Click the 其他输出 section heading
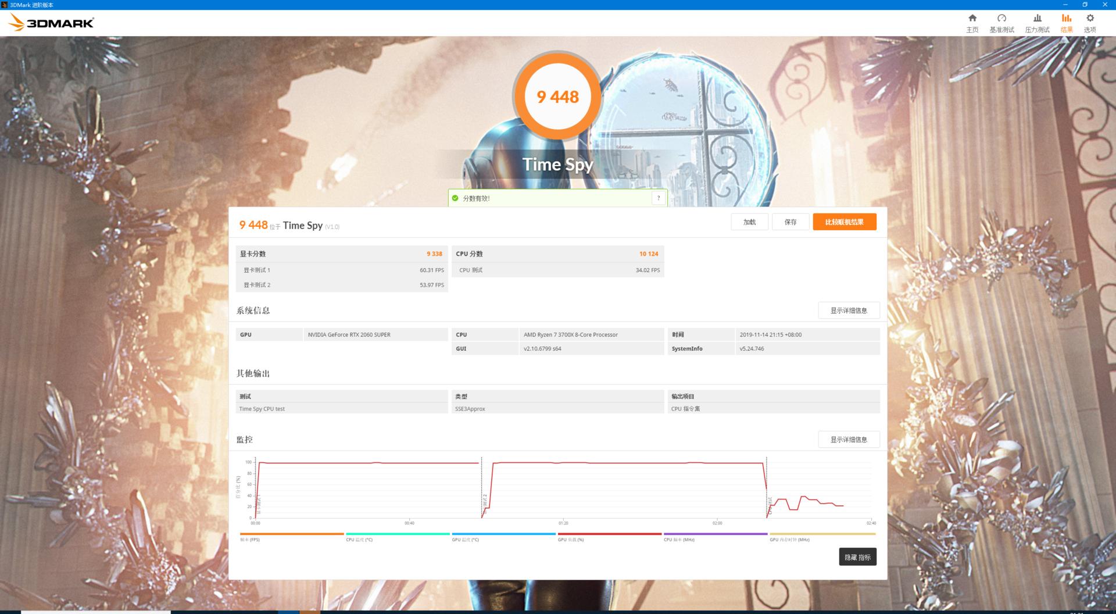 coord(253,373)
